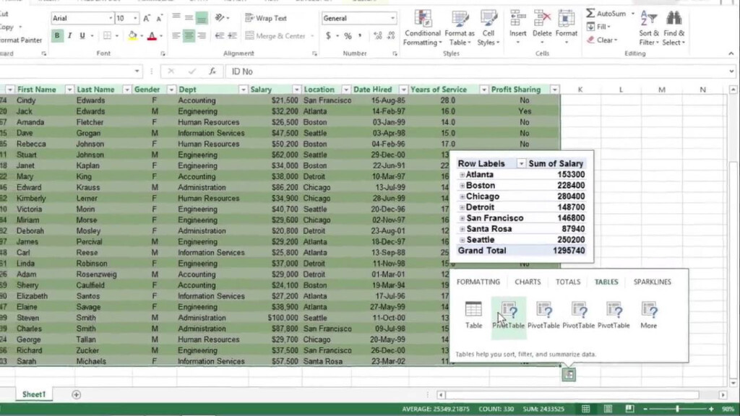Image resolution: width=740 pixels, height=416 pixels.
Task: Toggle Underline formatting
Action: point(82,36)
